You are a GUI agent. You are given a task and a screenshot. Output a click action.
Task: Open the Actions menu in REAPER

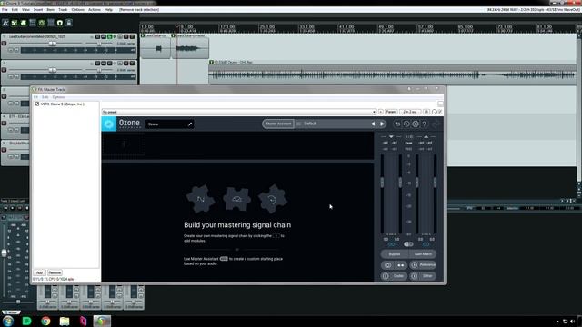(x=95, y=10)
